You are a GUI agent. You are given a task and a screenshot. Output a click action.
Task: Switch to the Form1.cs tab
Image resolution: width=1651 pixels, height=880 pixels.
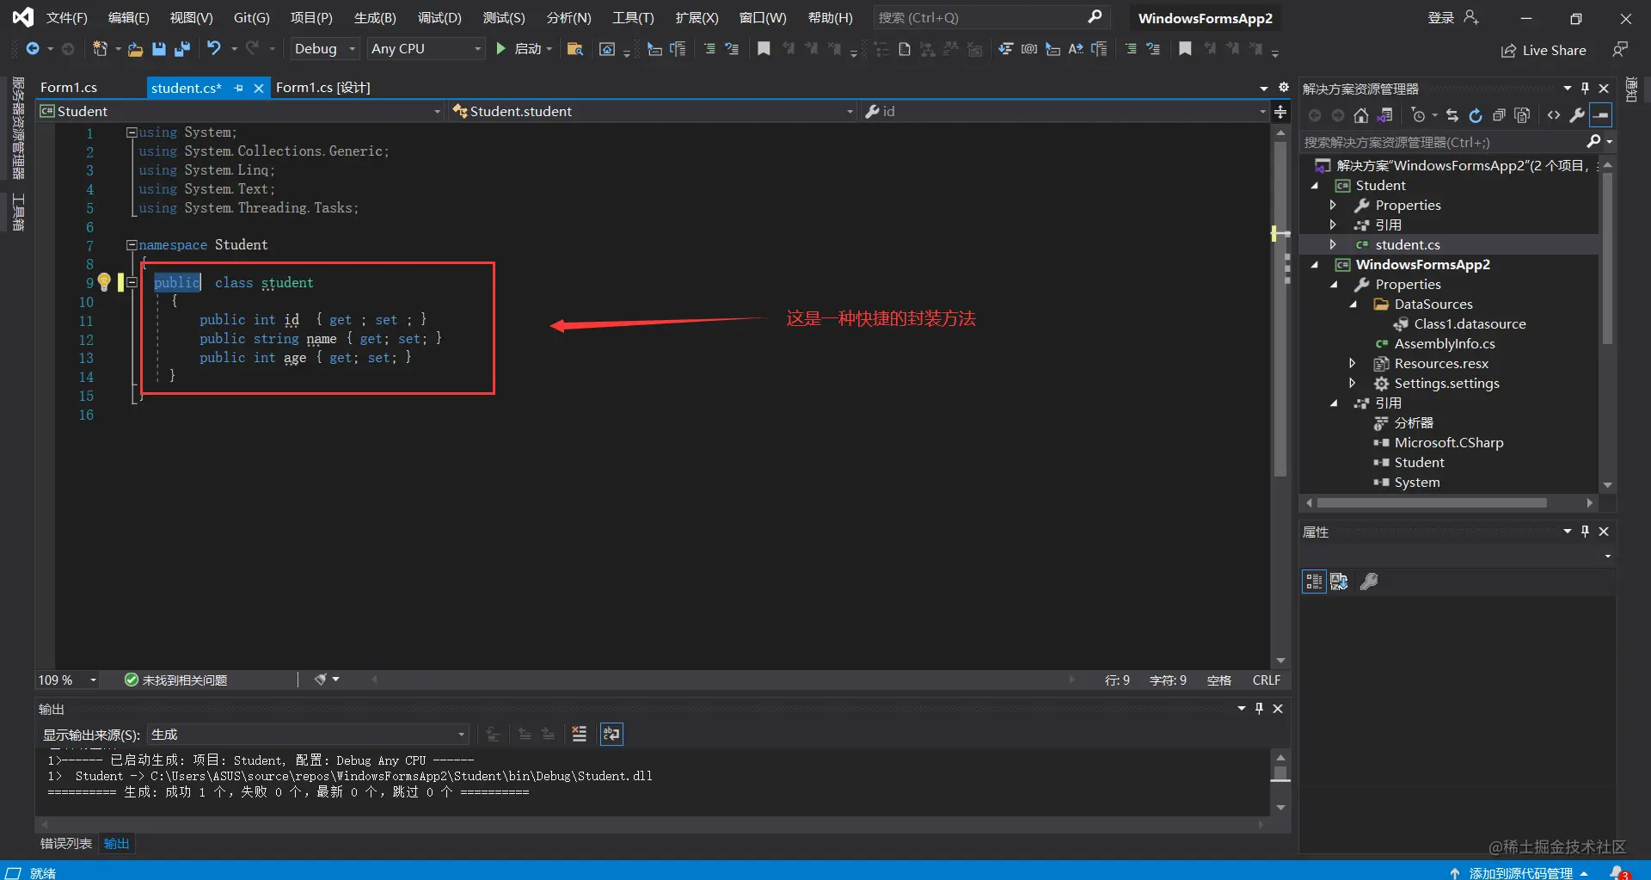(69, 88)
